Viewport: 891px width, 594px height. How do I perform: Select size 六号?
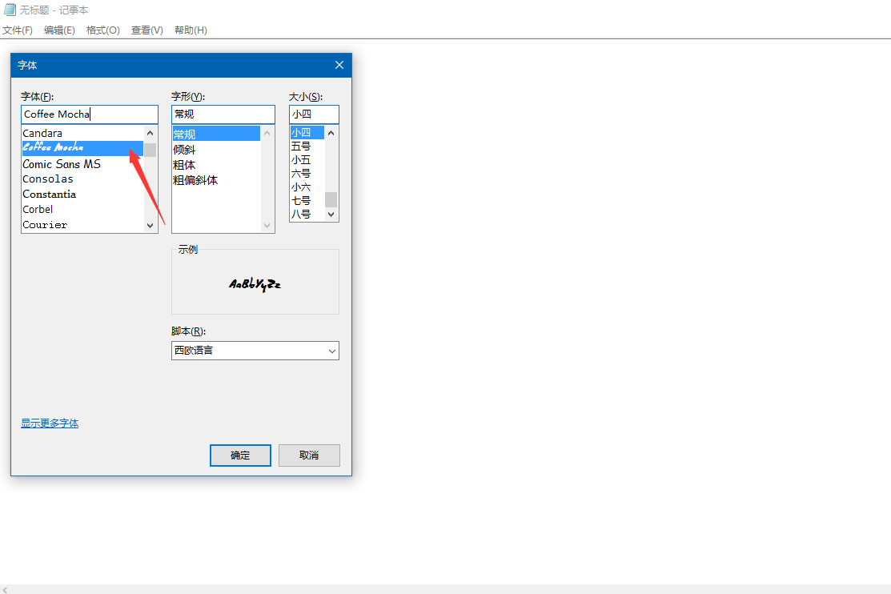307,174
